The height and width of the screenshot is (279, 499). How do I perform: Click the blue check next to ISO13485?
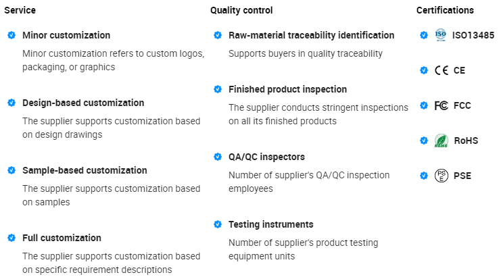pyautogui.click(x=423, y=35)
